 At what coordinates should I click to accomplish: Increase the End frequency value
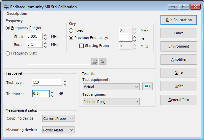tap(45, 43)
